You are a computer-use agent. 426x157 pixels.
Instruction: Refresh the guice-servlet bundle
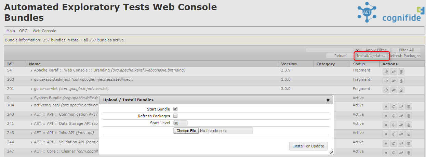click(x=386, y=90)
